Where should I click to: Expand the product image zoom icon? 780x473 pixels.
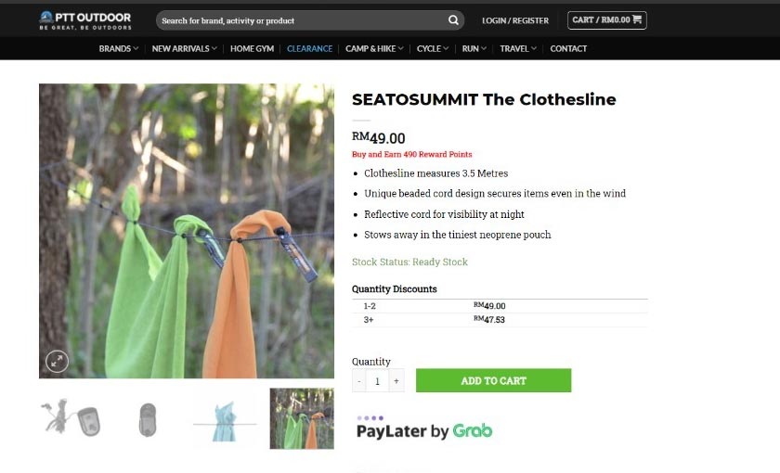[58, 361]
